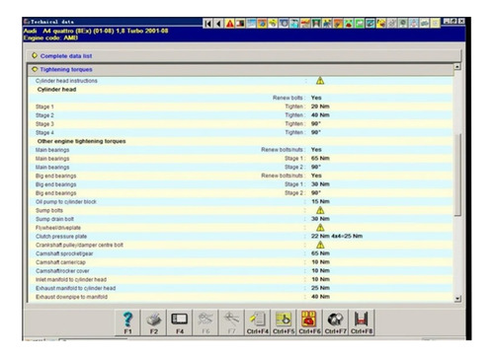Click the '22 Nm 4x4=25 Nm' value
Screen dimensions: 494x358
[337, 236]
